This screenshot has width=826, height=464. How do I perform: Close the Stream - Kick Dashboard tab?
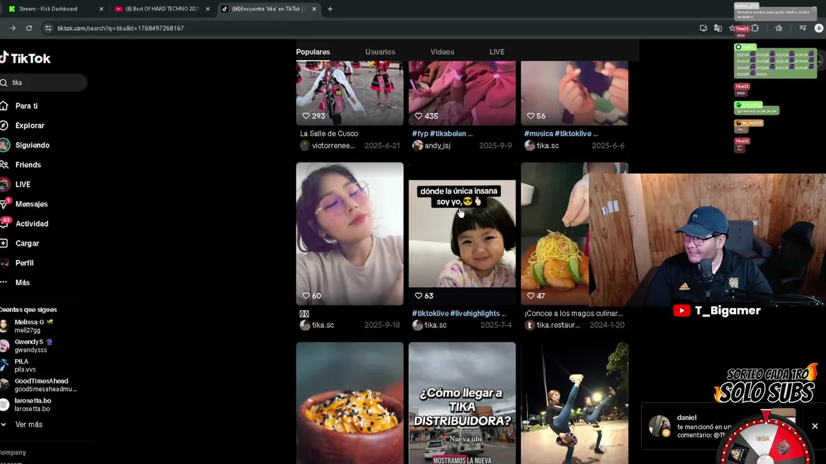point(101,9)
